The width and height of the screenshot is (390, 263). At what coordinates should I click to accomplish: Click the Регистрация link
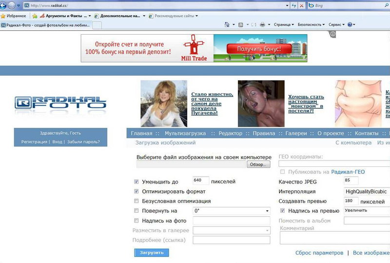(x=34, y=142)
